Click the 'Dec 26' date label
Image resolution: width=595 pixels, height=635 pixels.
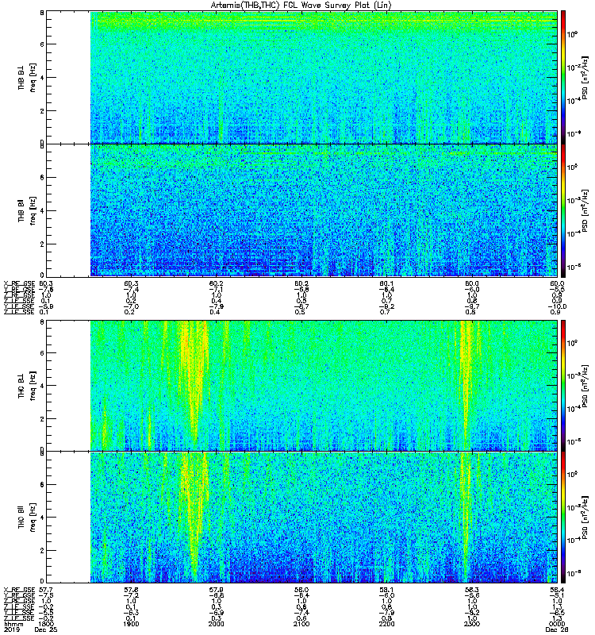click(557, 629)
